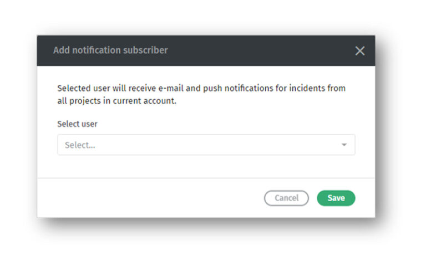Save the selected subscriber

336,198
